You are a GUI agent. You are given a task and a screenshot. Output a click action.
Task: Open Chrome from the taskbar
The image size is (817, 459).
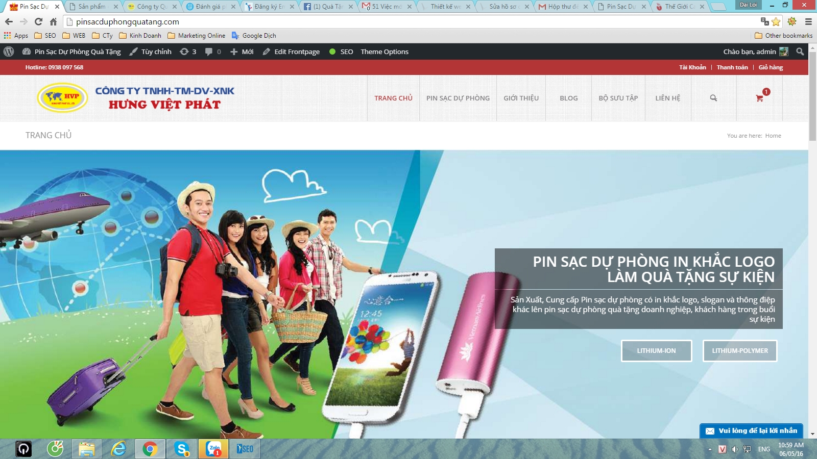(x=150, y=449)
